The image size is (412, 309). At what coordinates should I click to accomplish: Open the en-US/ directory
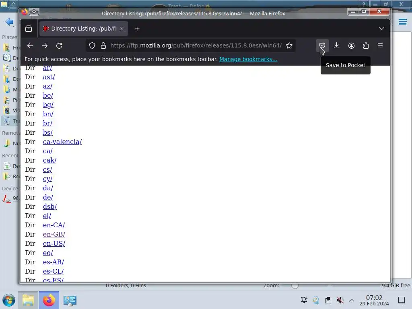[x=54, y=243]
